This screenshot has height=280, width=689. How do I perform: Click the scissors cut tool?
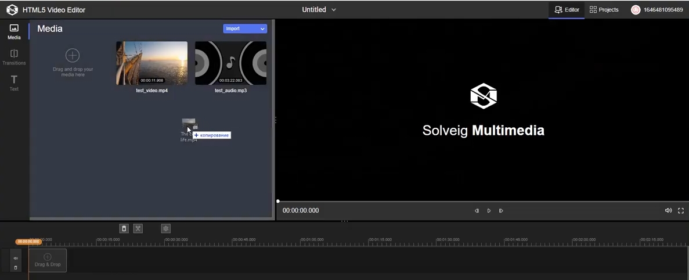138,228
